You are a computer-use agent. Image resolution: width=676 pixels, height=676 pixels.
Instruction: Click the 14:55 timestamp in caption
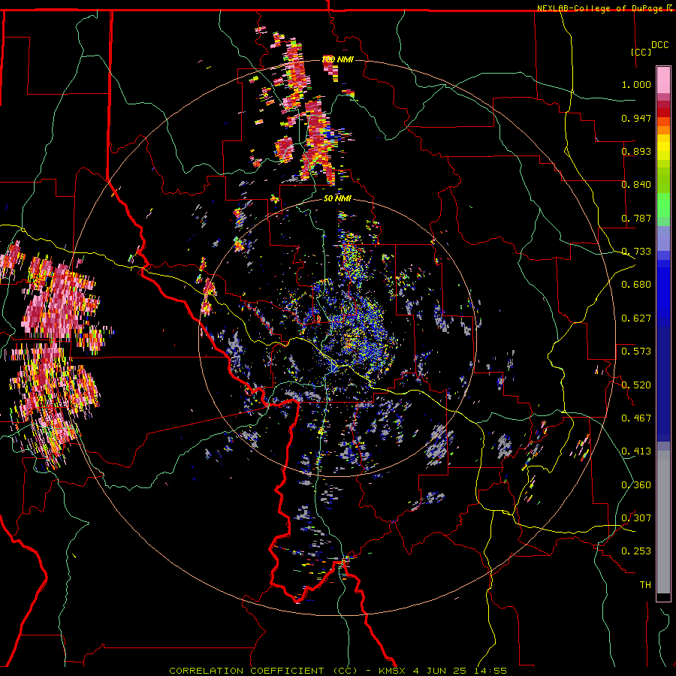point(492,671)
